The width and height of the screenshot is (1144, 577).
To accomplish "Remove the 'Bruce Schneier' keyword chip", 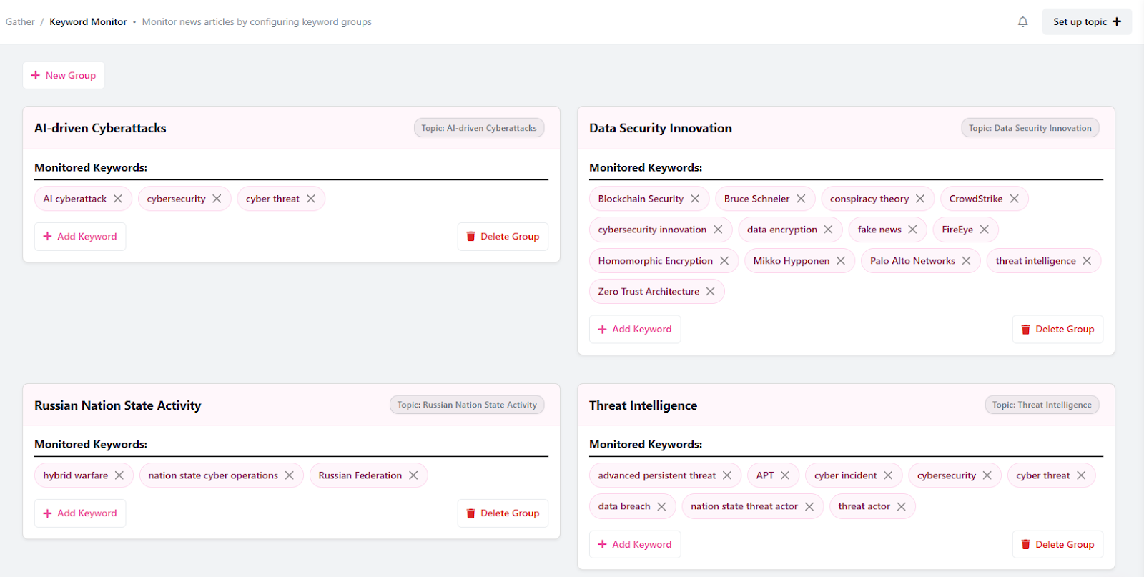I will pos(801,199).
